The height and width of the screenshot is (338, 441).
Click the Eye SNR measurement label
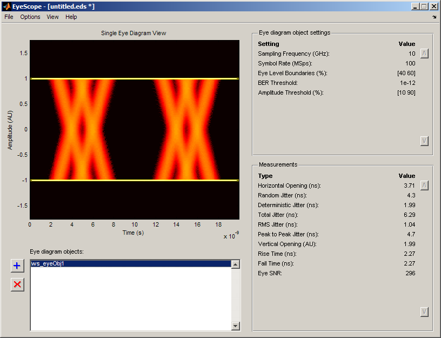tap(270, 273)
